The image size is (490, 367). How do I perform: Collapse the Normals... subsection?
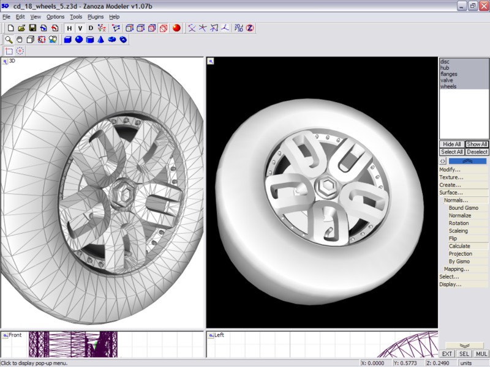(466, 201)
